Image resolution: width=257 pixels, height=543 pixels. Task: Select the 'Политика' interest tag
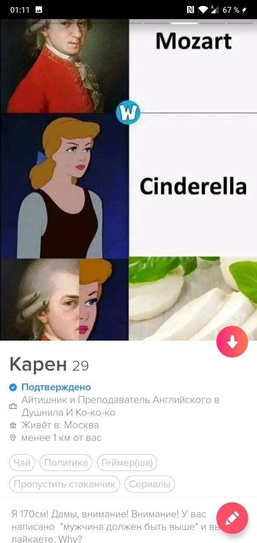(66, 462)
